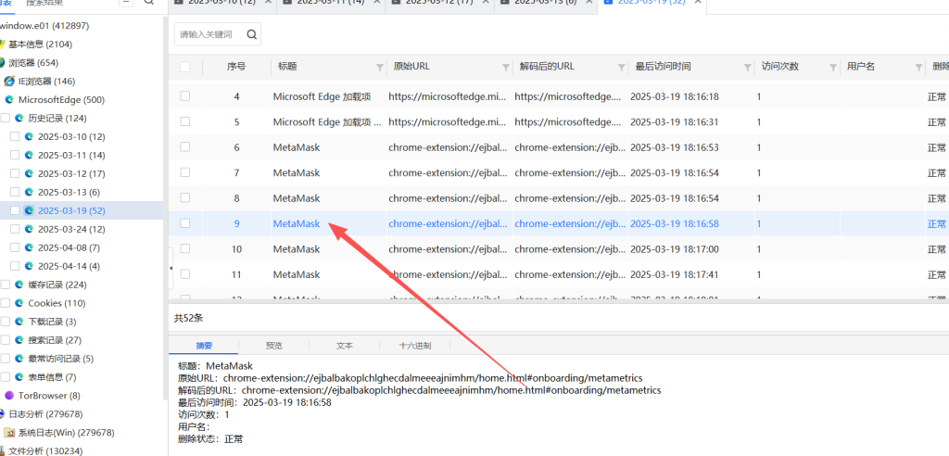Open filter dropdown on 用户名 column
This screenshot has height=456, width=949.
pos(917,68)
